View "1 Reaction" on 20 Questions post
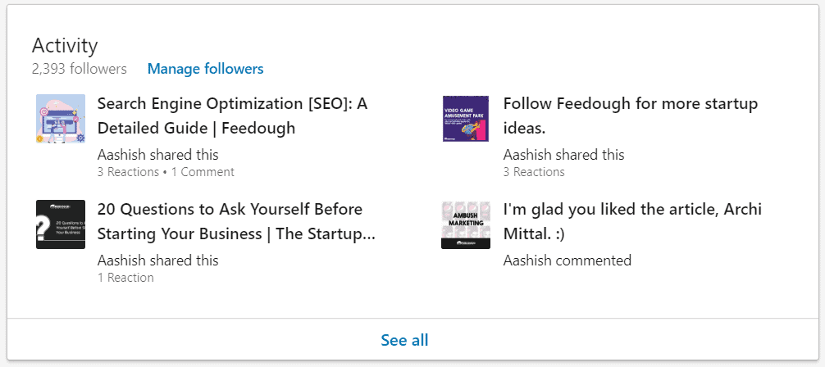This screenshot has height=367, width=825. pyautogui.click(x=125, y=278)
